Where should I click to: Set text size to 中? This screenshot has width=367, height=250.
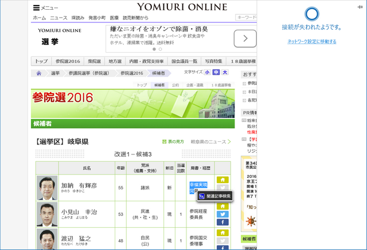tap(216, 72)
